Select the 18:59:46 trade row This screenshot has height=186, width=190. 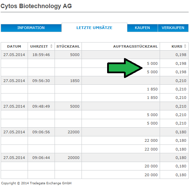pyautogui.click(x=95, y=55)
